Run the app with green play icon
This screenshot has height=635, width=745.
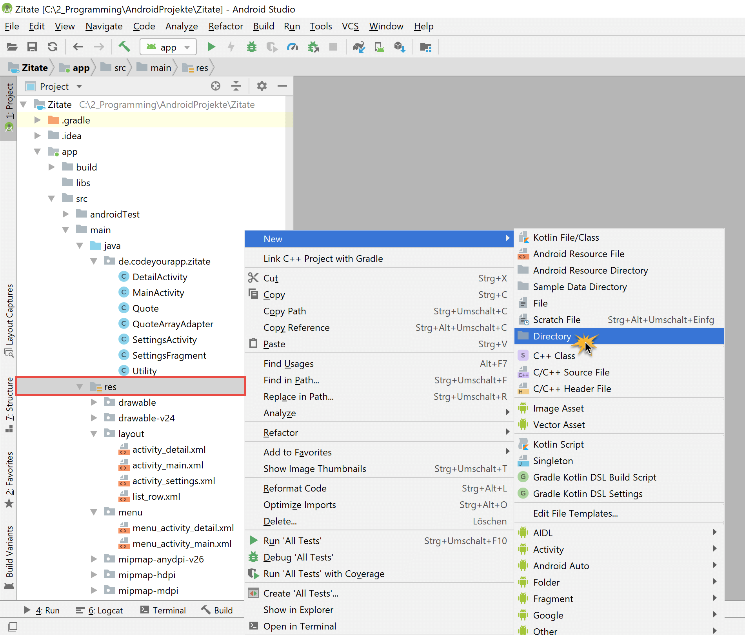coord(211,47)
